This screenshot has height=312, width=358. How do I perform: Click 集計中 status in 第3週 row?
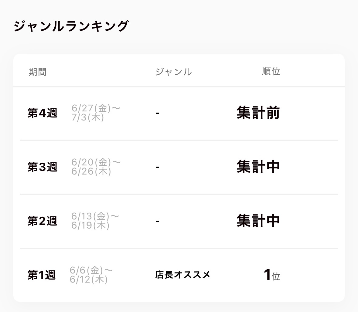pyautogui.click(x=258, y=167)
